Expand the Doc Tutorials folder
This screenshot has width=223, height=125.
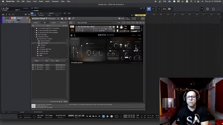click(x=35, y=34)
